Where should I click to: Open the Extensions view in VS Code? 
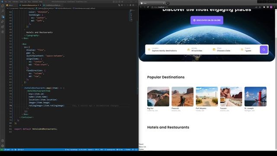(3, 27)
